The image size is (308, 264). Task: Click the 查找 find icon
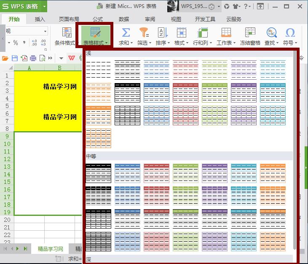point(271,33)
